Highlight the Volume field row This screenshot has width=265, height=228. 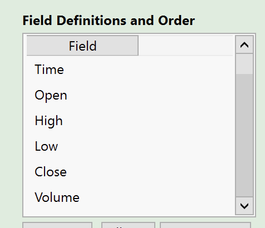click(130, 197)
